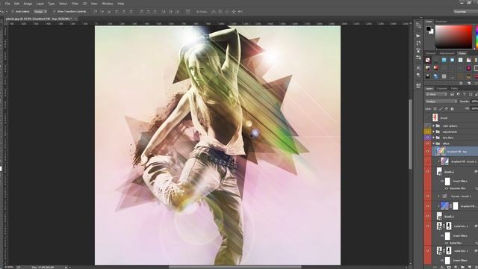Open status bar info arrow menu
This screenshot has width=478, height=269.
pos(66,268)
